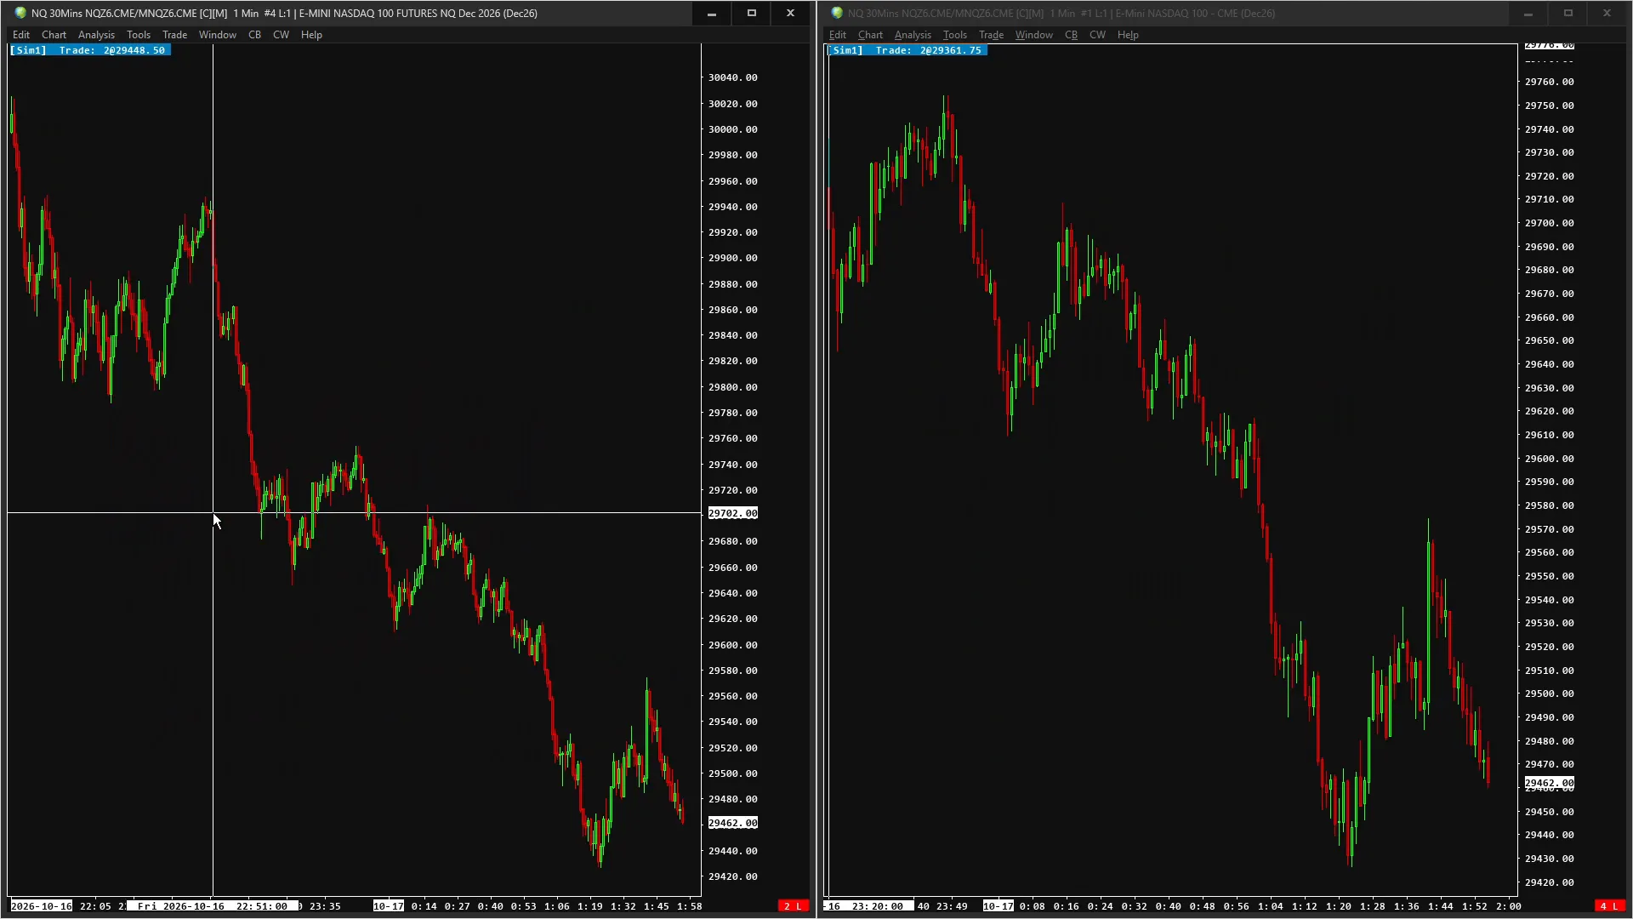Open the Window menu in left chart window

217,35
